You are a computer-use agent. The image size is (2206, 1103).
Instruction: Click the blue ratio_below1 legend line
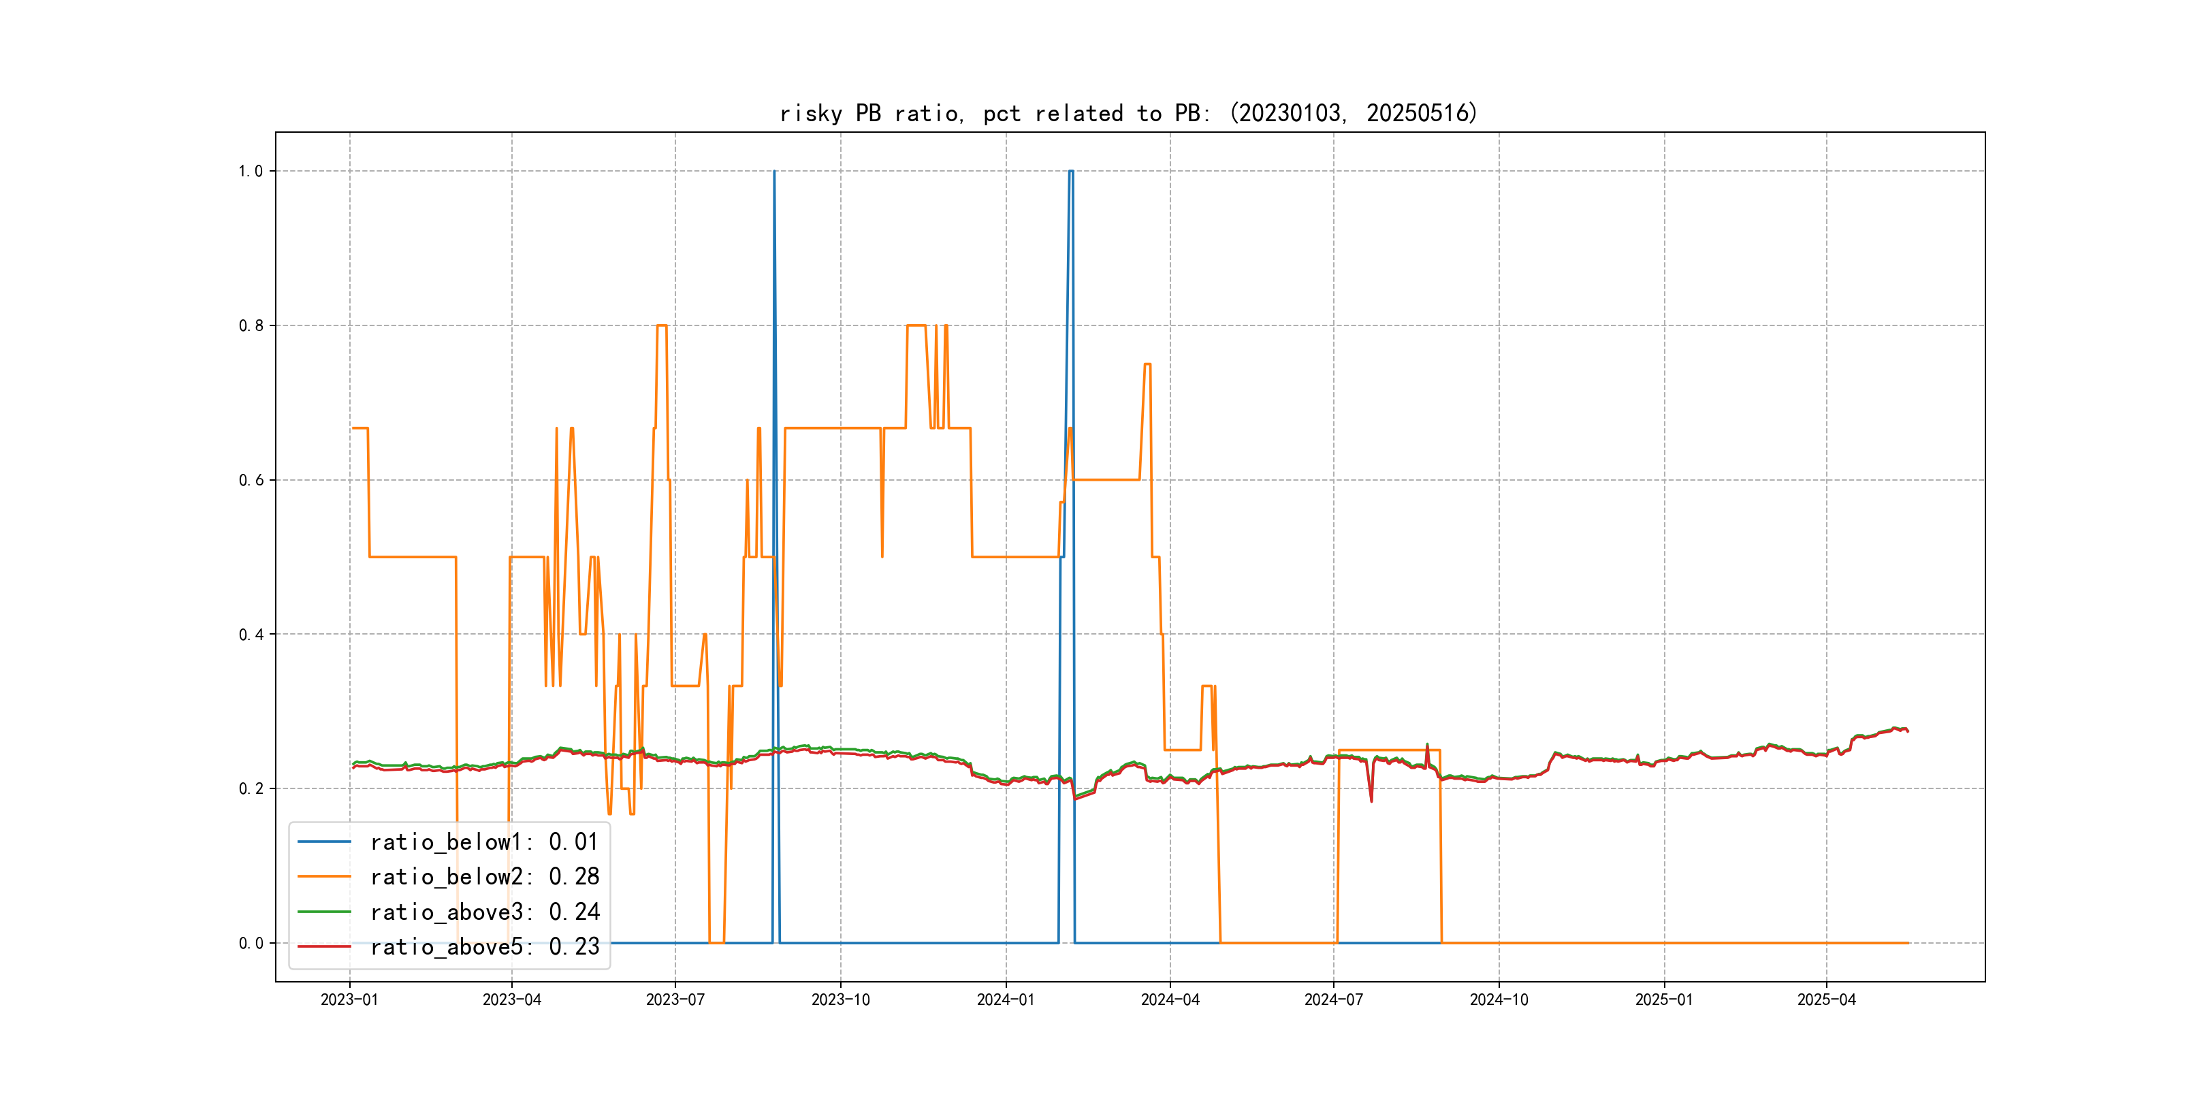323,842
